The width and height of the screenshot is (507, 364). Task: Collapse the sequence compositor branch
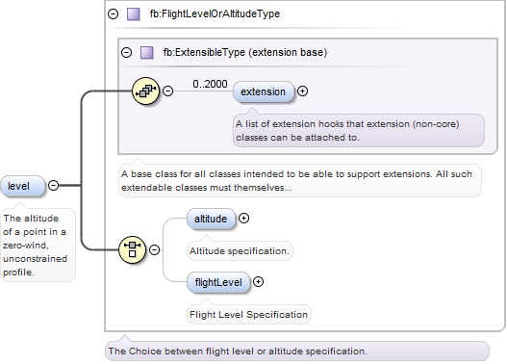coord(167,91)
